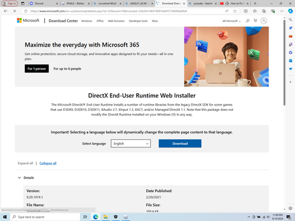Image resolution: width=295 pixels, height=221 pixels.
Task: Open Download Center home link
Action: pos(63,21)
